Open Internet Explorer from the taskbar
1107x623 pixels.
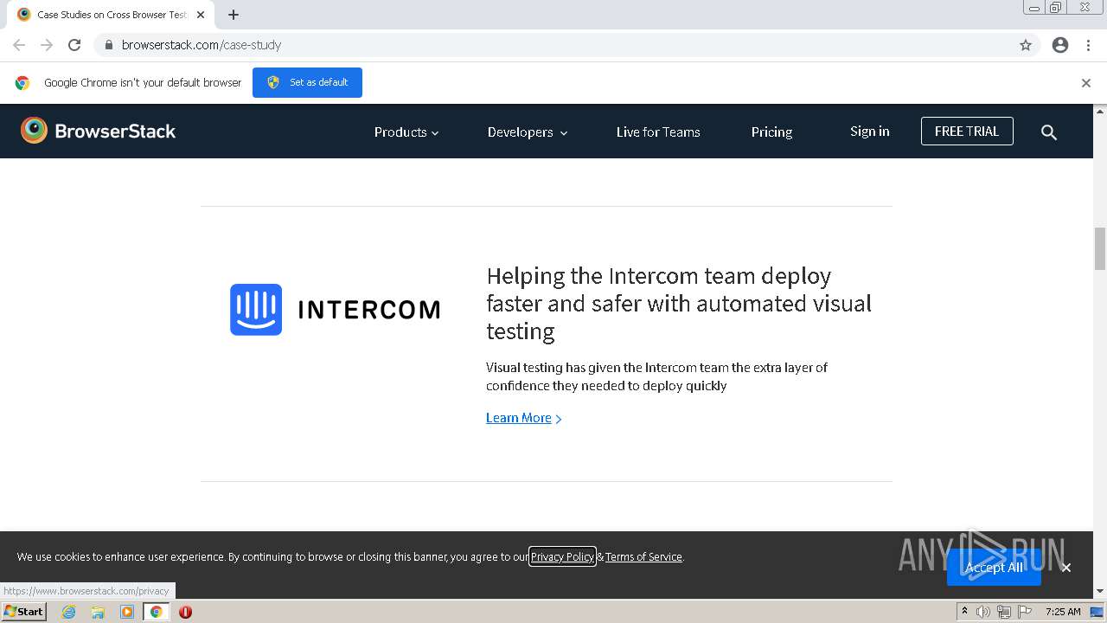[x=69, y=612]
